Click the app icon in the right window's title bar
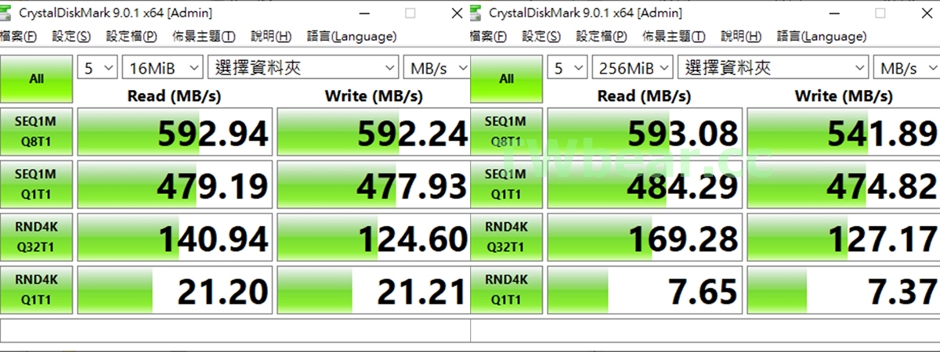Image resolution: width=940 pixels, height=352 pixels. tap(478, 13)
